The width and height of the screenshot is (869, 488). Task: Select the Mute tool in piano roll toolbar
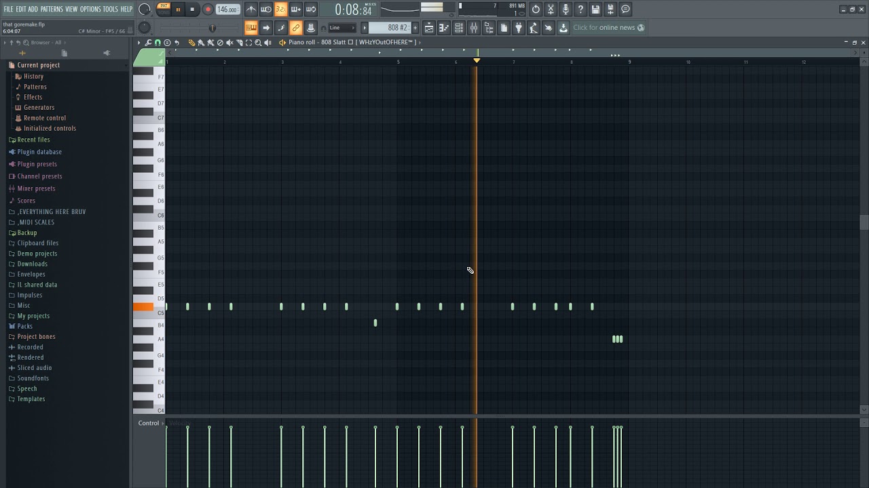tap(229, 43)
